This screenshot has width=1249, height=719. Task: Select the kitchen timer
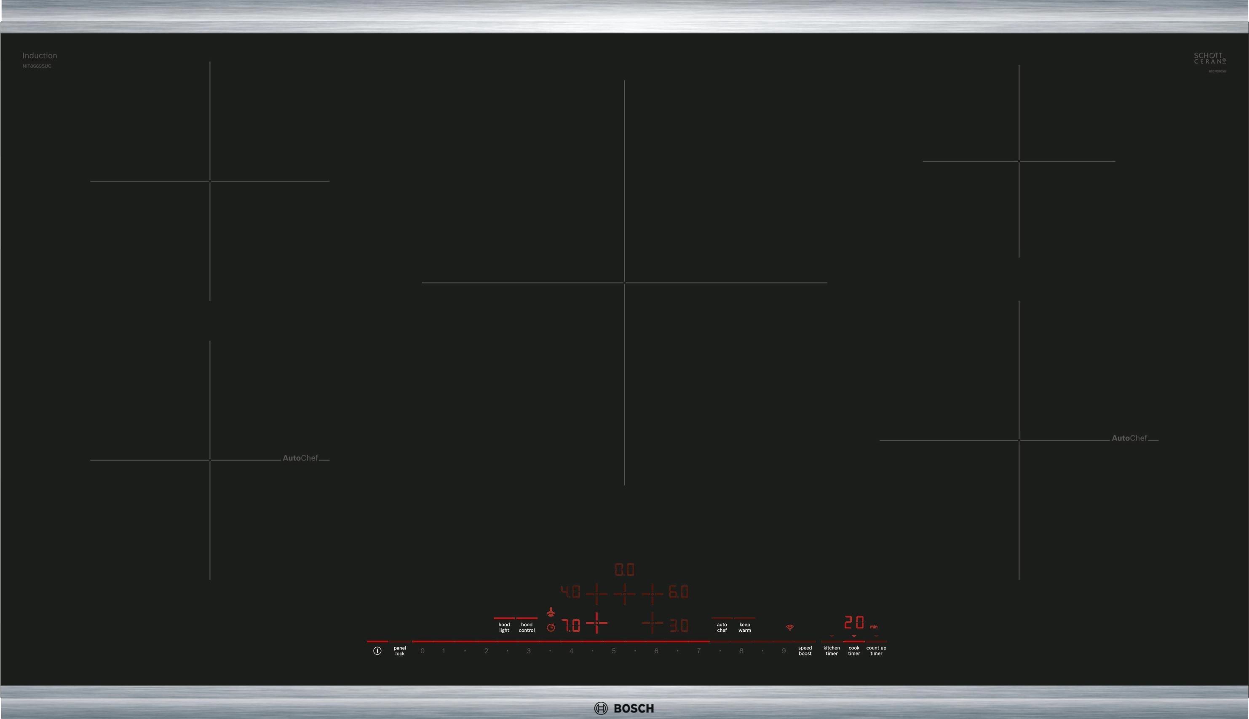832,651
